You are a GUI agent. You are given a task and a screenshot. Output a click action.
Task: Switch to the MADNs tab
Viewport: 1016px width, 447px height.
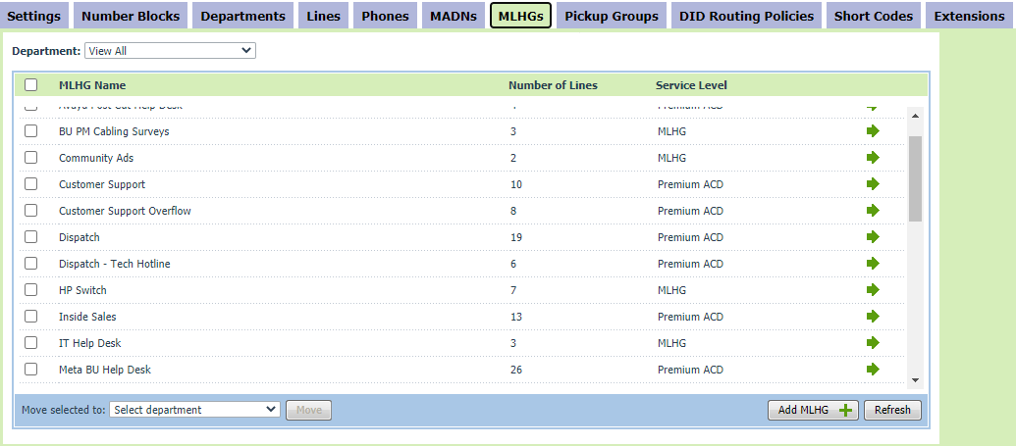coord(454,16)
